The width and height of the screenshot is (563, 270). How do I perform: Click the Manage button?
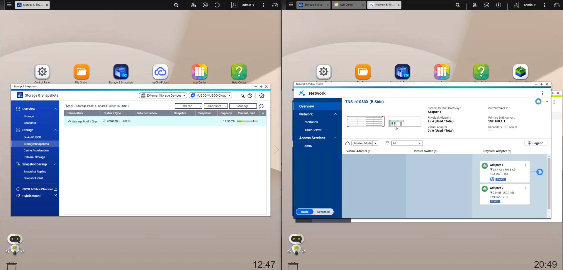click(243, 106)
